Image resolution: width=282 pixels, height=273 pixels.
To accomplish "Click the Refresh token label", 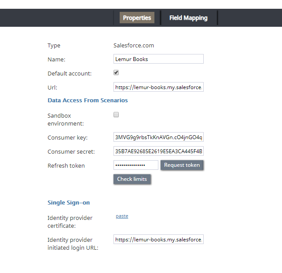I will click(66, 166).
